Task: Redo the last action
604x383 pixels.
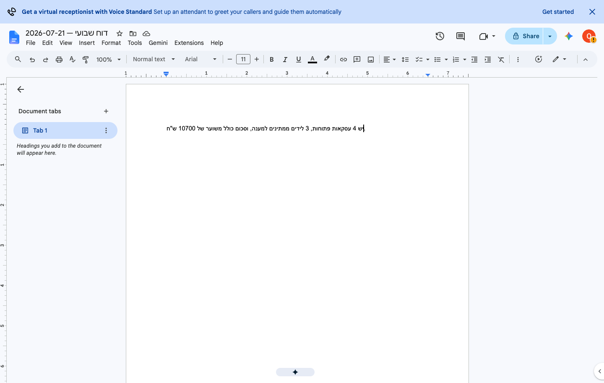Action: pos(46,60)
